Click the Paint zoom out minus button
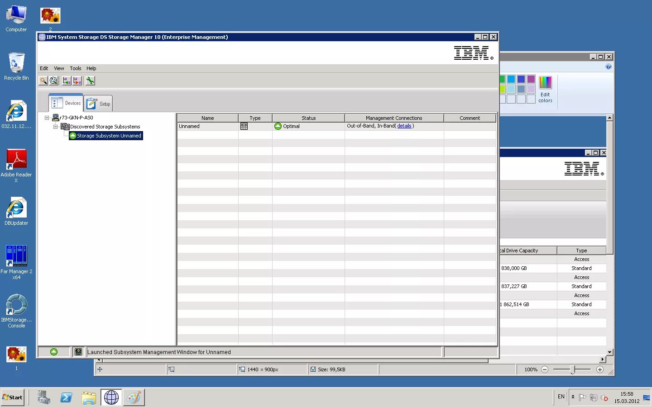This screenshot has width=652, height=407. pos(545,369)
